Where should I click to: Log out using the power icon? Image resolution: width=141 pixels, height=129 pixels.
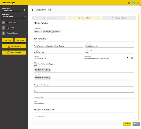click(x=24, y=10)
